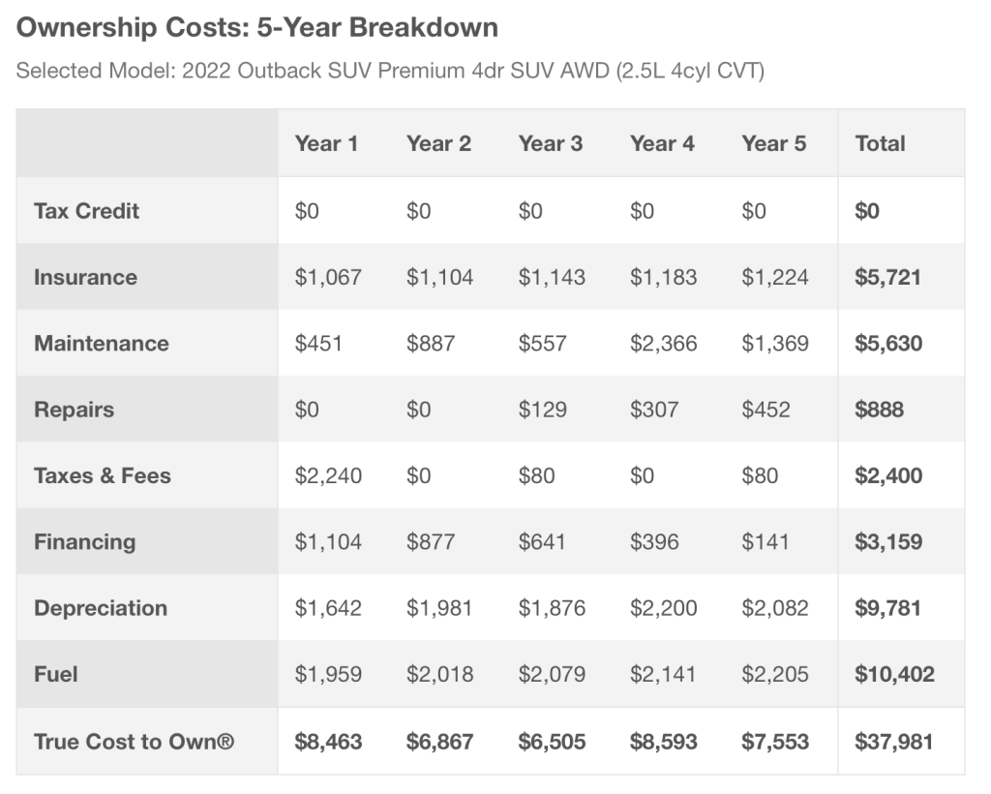Screen dimensions: 991x794
Task: Select the Repairs row label
Action: point(74,410)
